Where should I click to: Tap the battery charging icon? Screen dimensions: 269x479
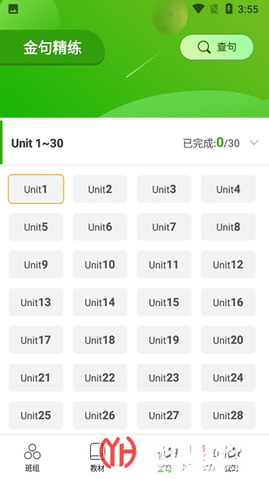point(229,8)
